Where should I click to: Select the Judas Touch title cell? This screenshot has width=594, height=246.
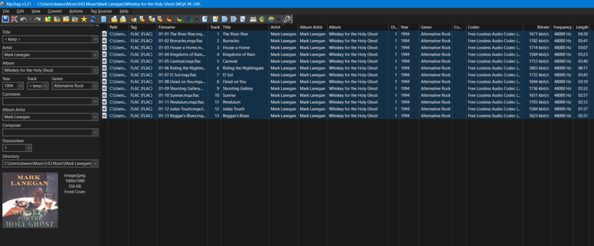tap(233, 109)
